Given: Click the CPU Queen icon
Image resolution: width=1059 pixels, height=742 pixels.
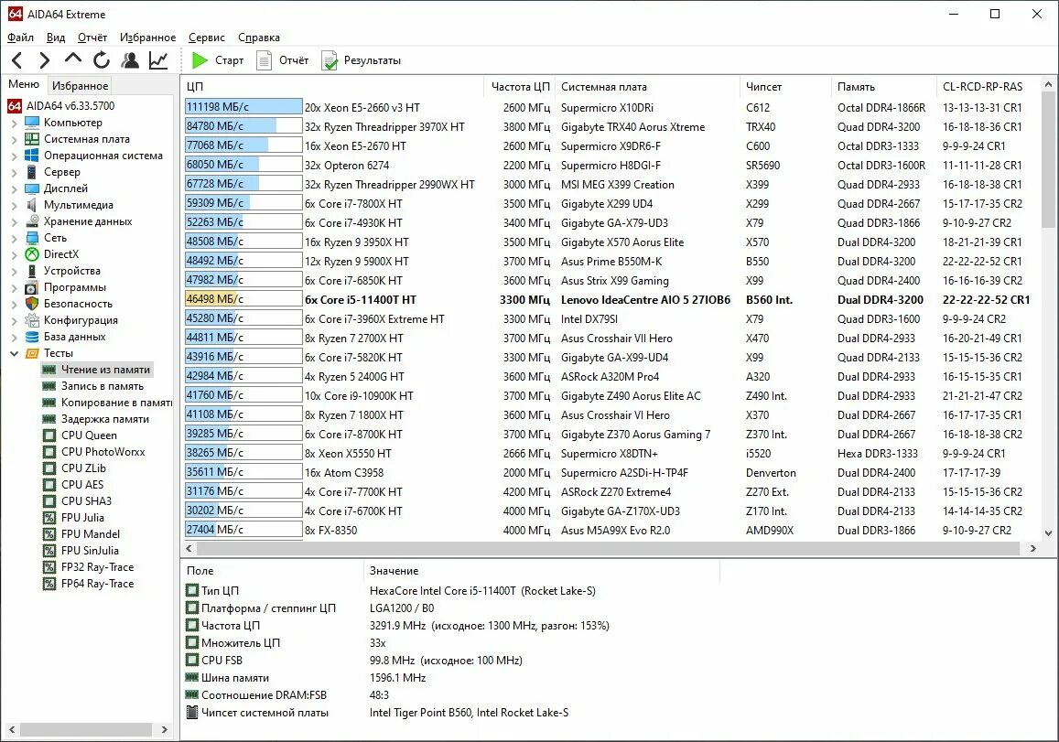Looking at the screenshot, I should [49, 436].
